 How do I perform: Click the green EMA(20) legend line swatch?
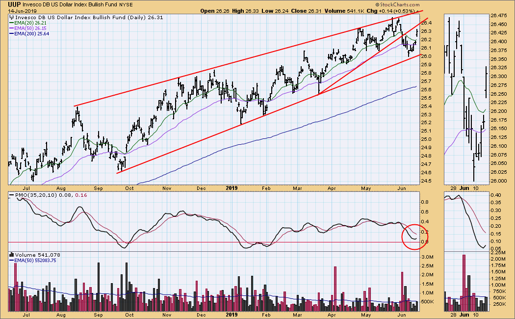point(11,24)
